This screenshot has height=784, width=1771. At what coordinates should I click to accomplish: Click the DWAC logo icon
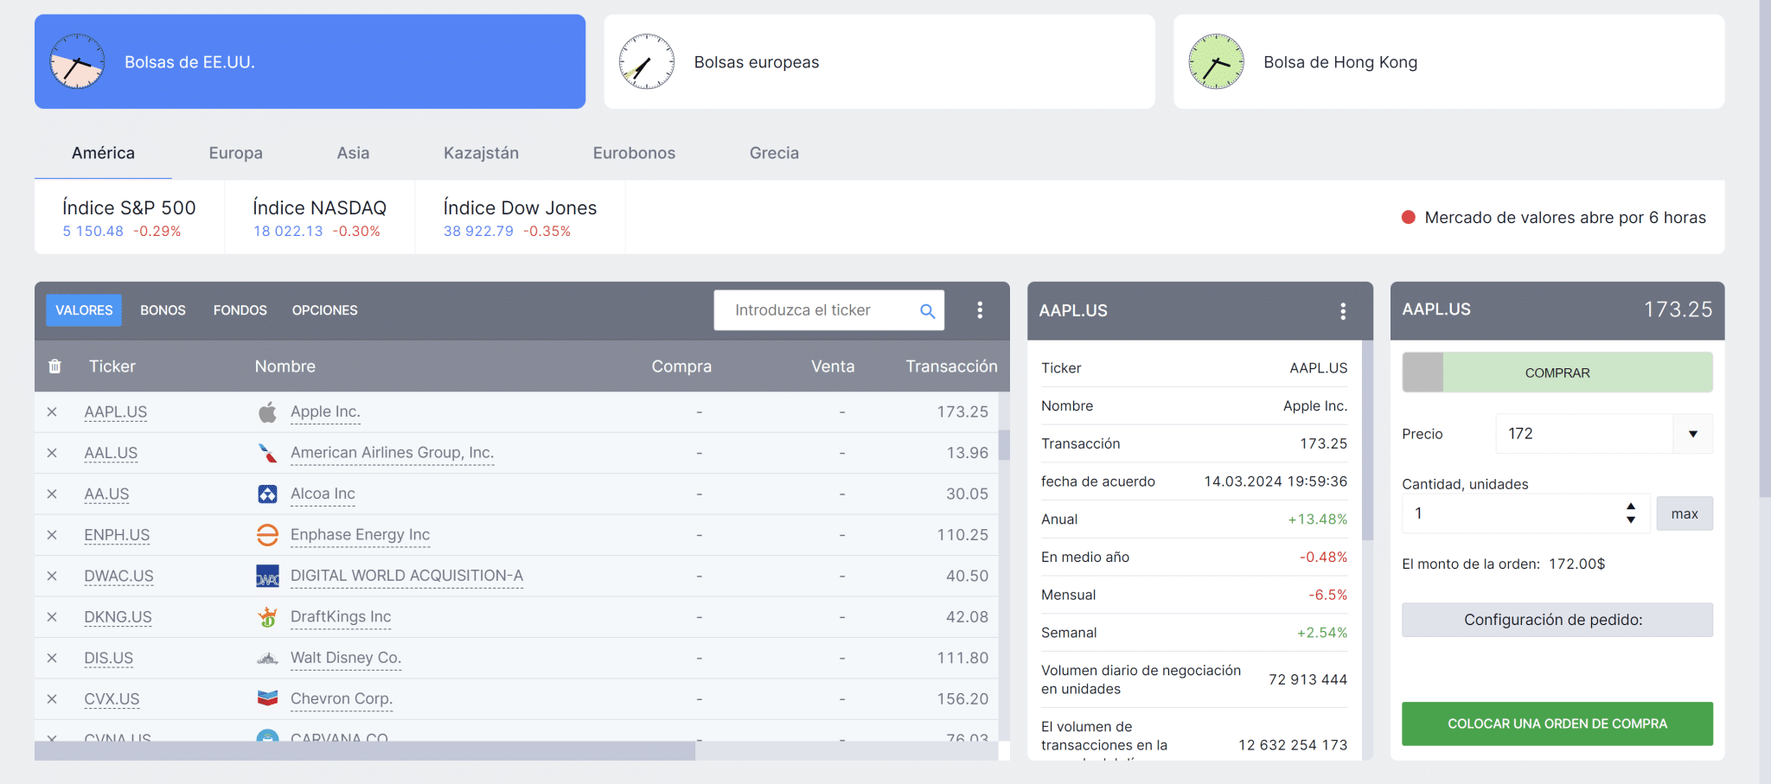tap(268, 577)
